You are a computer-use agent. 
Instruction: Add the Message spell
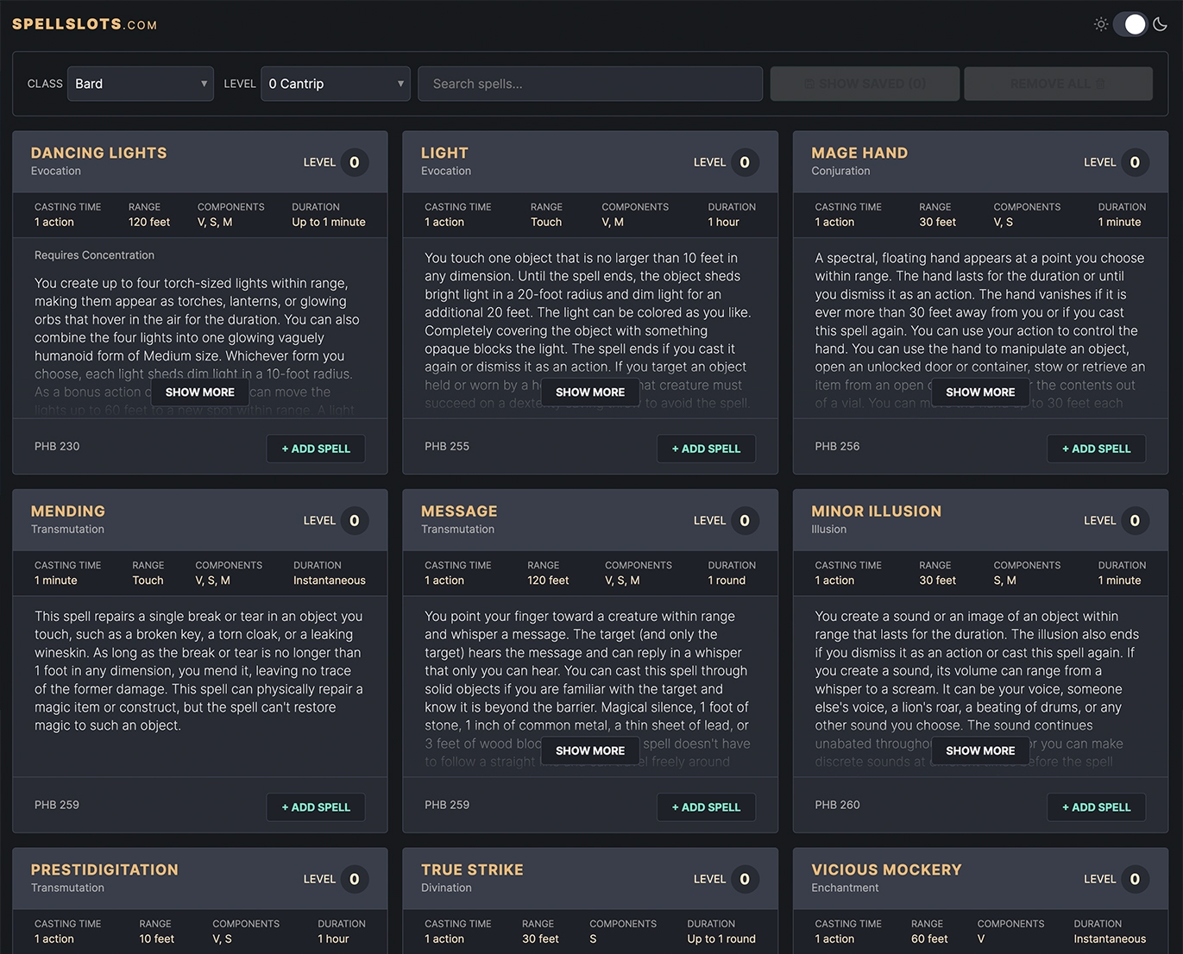[706, 807]
